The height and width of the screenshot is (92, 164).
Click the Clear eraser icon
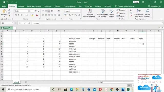[x=131, y=16]
